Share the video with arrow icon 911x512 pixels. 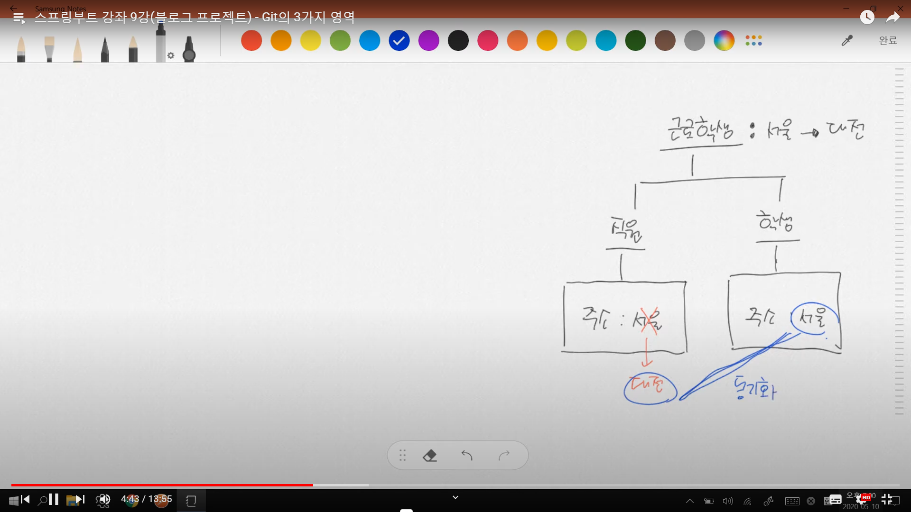(x=893, y=18)
